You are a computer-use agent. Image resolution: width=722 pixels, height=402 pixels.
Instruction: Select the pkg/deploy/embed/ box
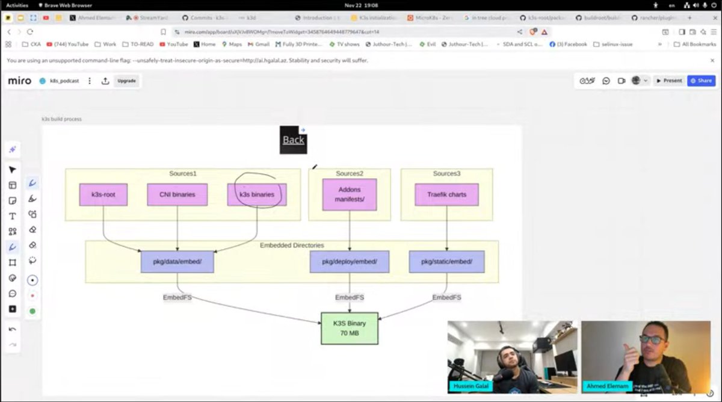click(x=350, y=262)
